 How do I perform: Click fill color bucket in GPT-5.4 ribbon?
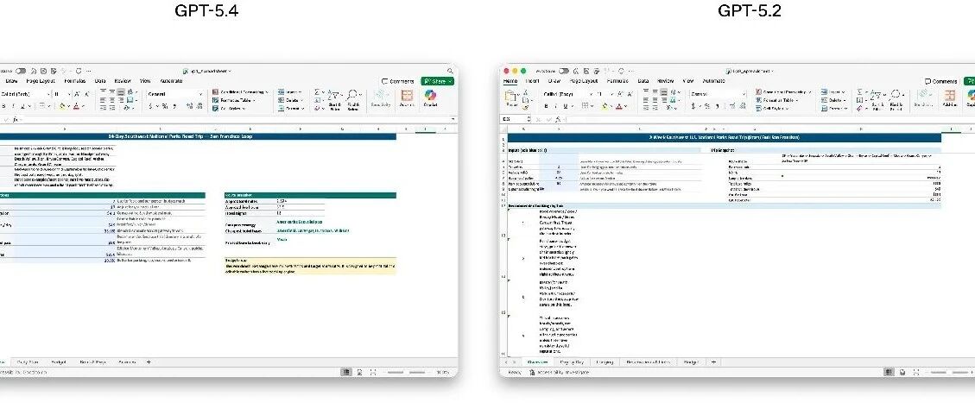[62, 105]
